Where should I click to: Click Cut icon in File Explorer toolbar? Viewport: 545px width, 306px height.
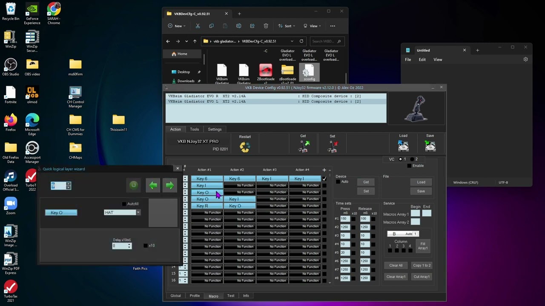[x=198, y=26]
